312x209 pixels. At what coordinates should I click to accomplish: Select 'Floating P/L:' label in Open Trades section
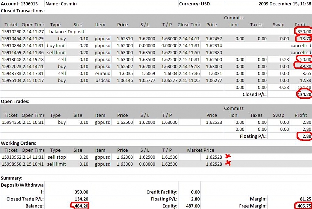[253, 136]
